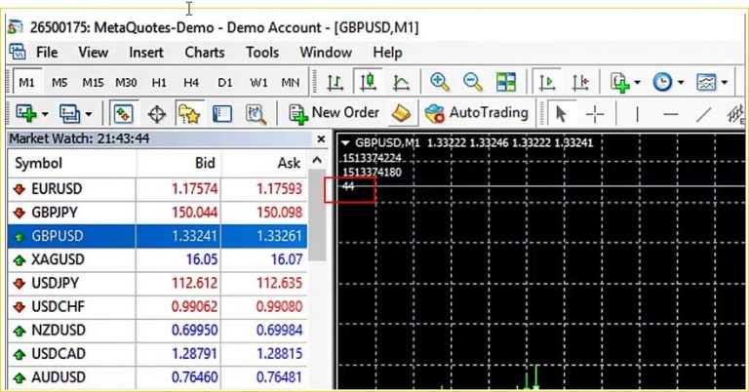Open the templates dropdown arrow

(x=725, y=83)
